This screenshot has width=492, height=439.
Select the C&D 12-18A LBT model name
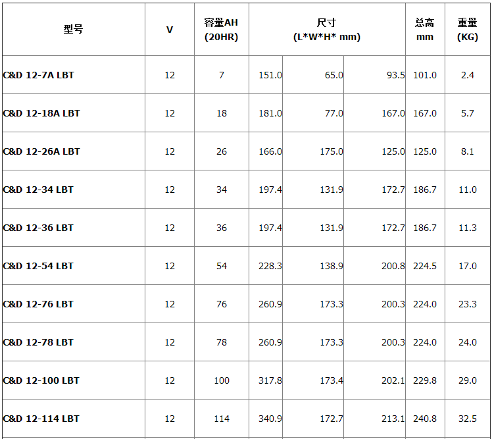tap(41, 113)
